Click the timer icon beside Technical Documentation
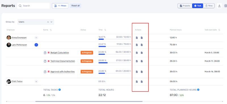Image resolution: width=227 pixels, height=104 pixels. click(45, 61)
